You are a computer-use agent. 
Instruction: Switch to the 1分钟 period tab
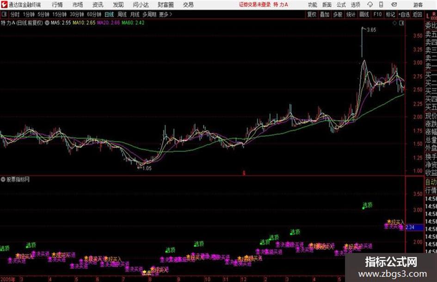[29, 14]
